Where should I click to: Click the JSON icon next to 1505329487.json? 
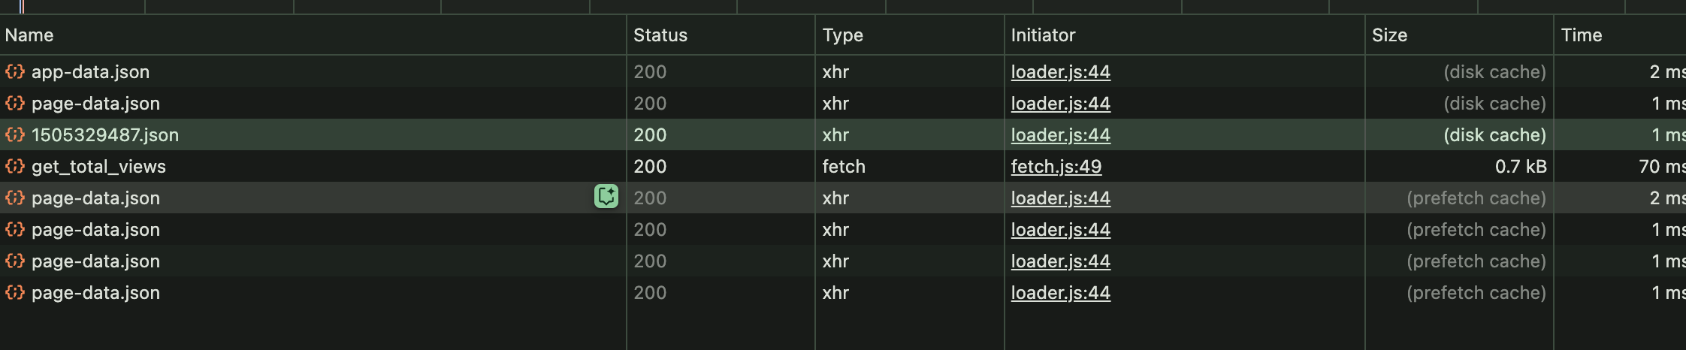(x=15, y=135)
